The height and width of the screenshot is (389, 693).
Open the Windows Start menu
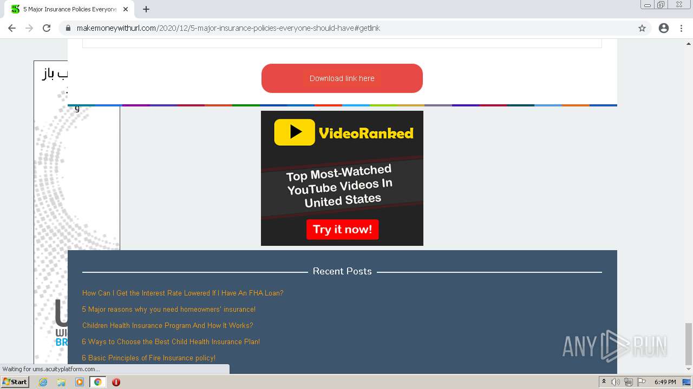pos(15,382)
